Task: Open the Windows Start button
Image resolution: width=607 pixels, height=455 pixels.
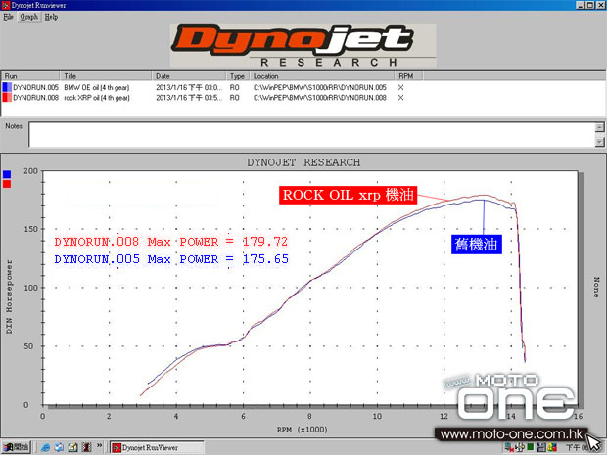Action: tap(17, 447)
